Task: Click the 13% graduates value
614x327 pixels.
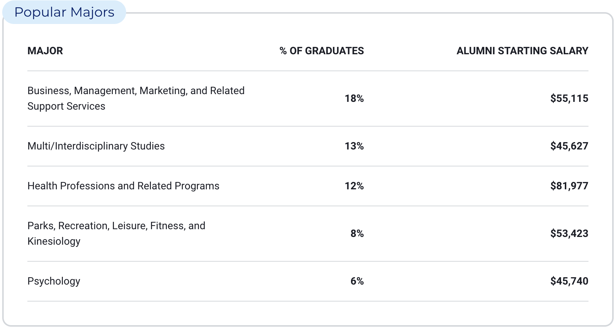Action: click(354, 146)
